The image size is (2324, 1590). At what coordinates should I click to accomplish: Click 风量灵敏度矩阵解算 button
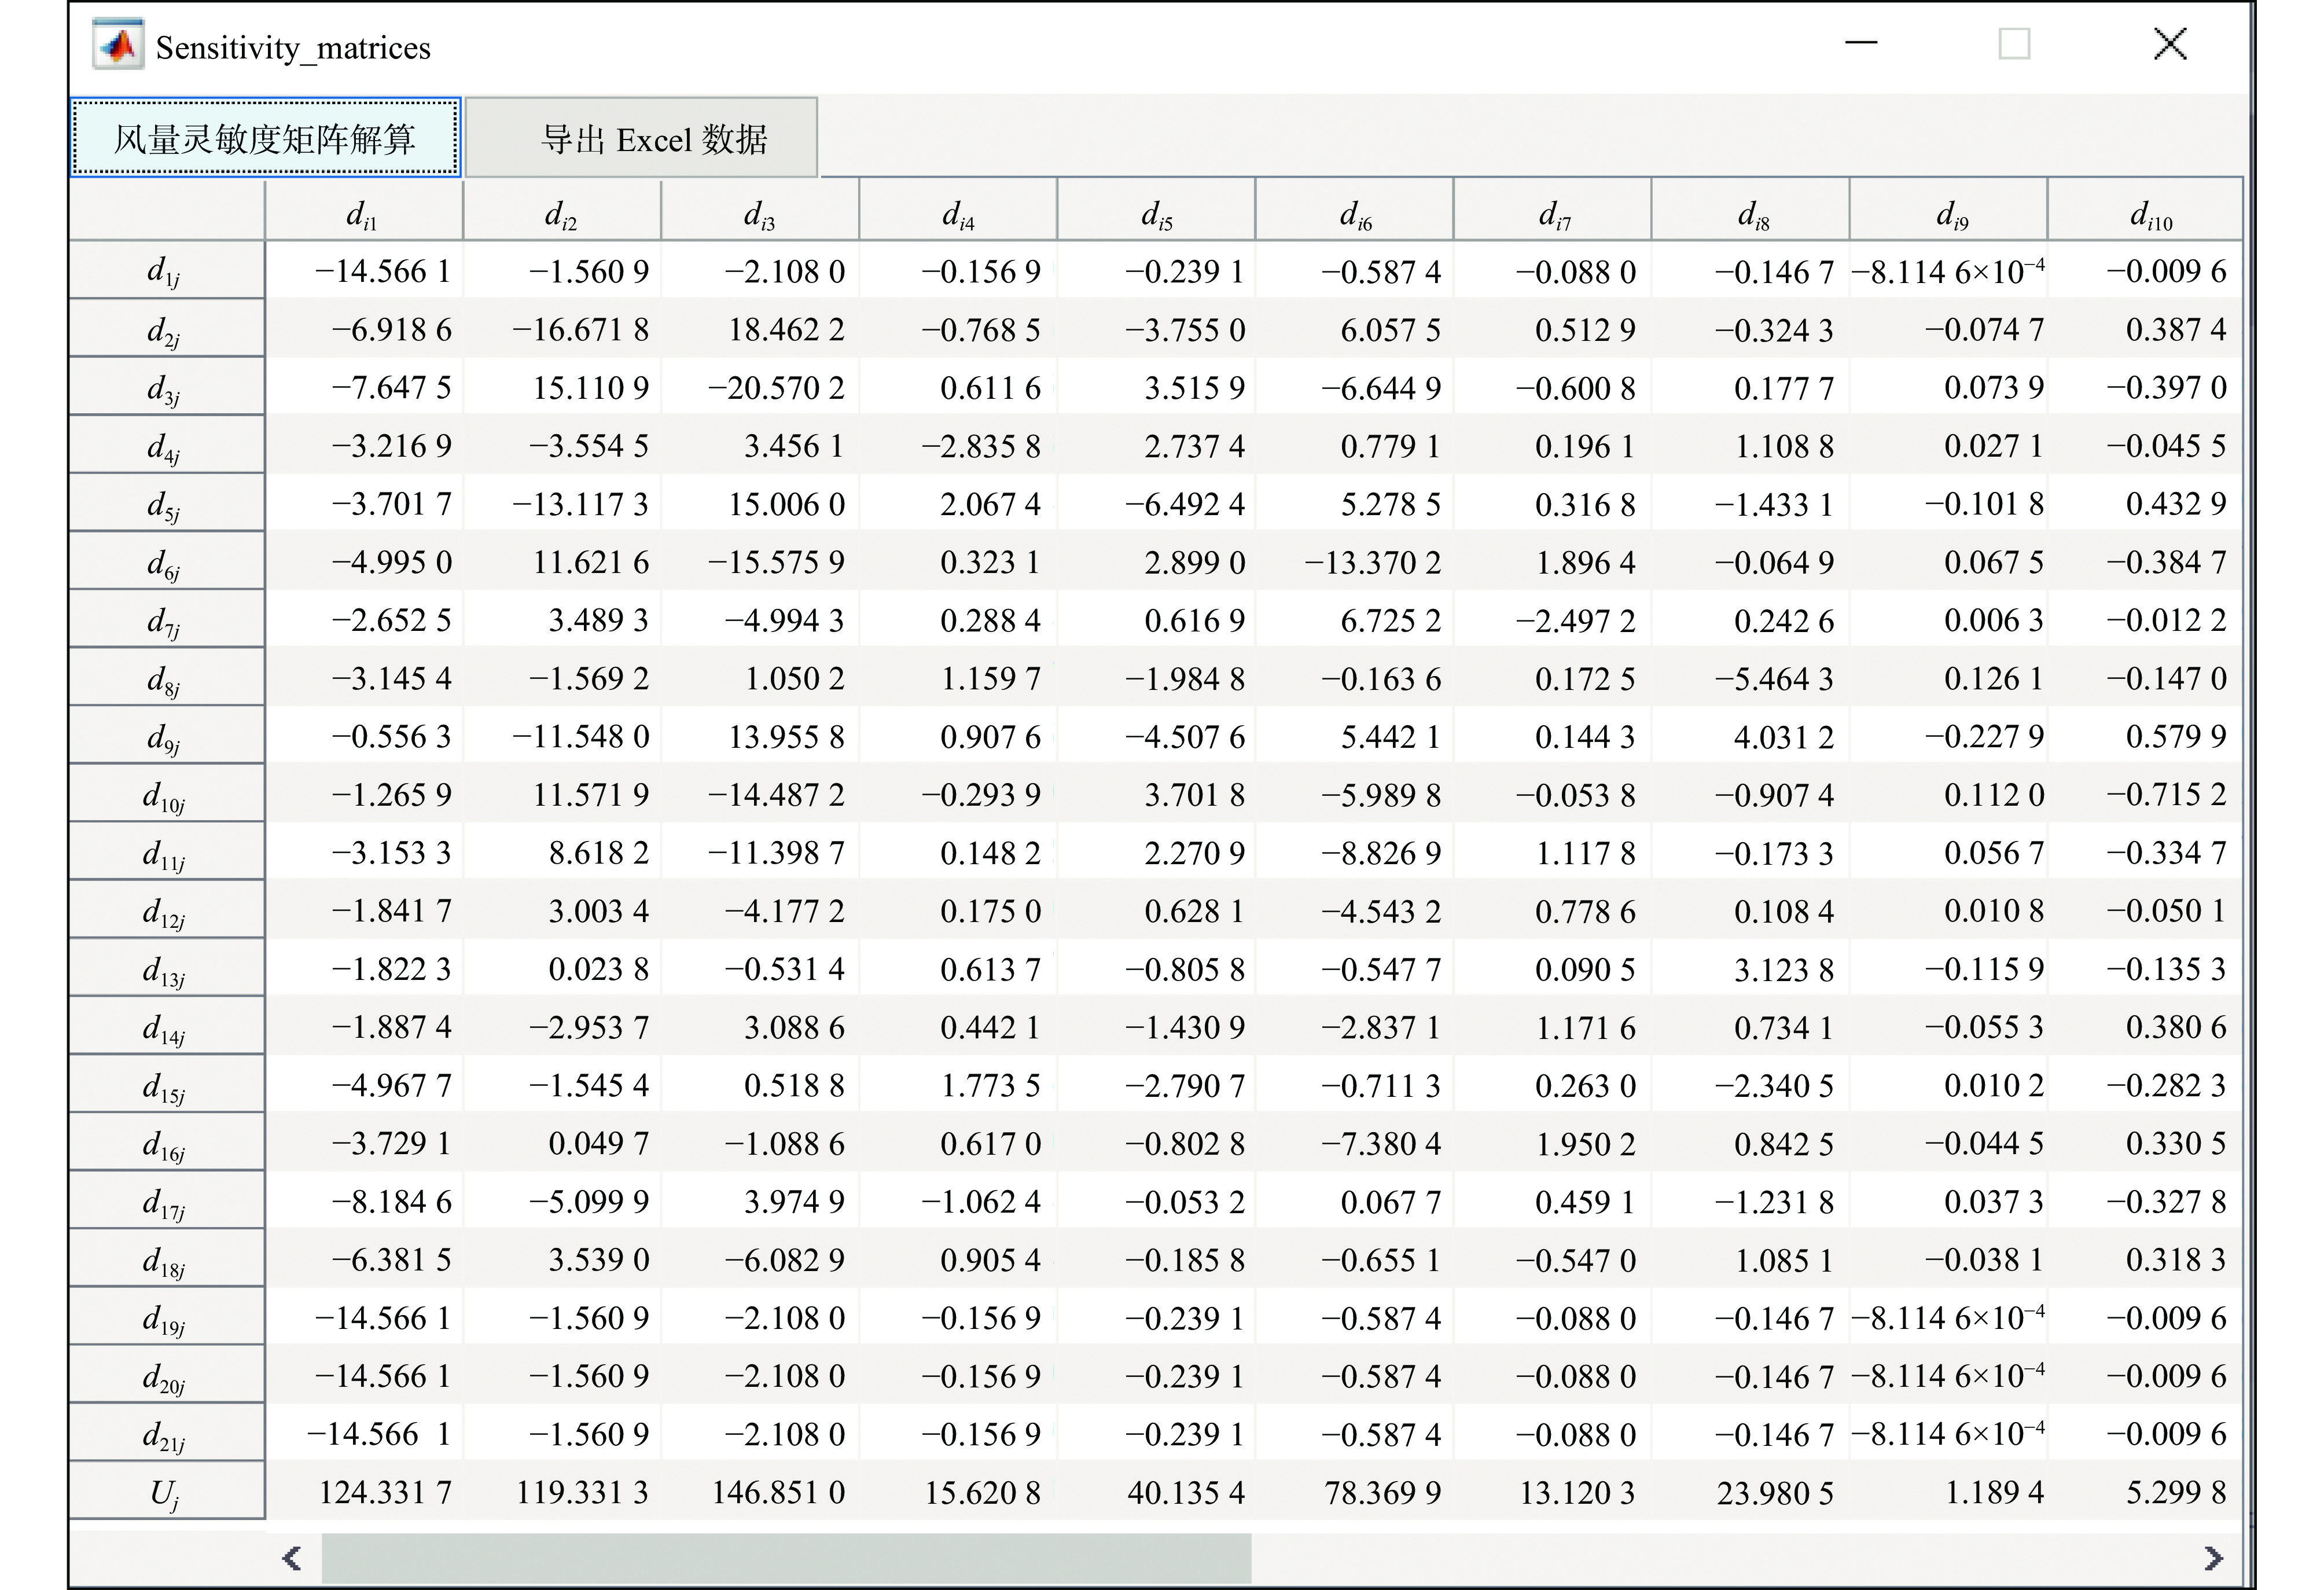265,137
